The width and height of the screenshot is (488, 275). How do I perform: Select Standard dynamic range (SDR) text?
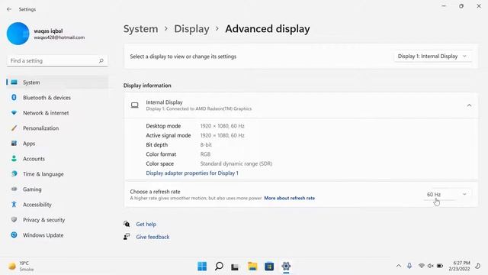[x=236, y=163]
